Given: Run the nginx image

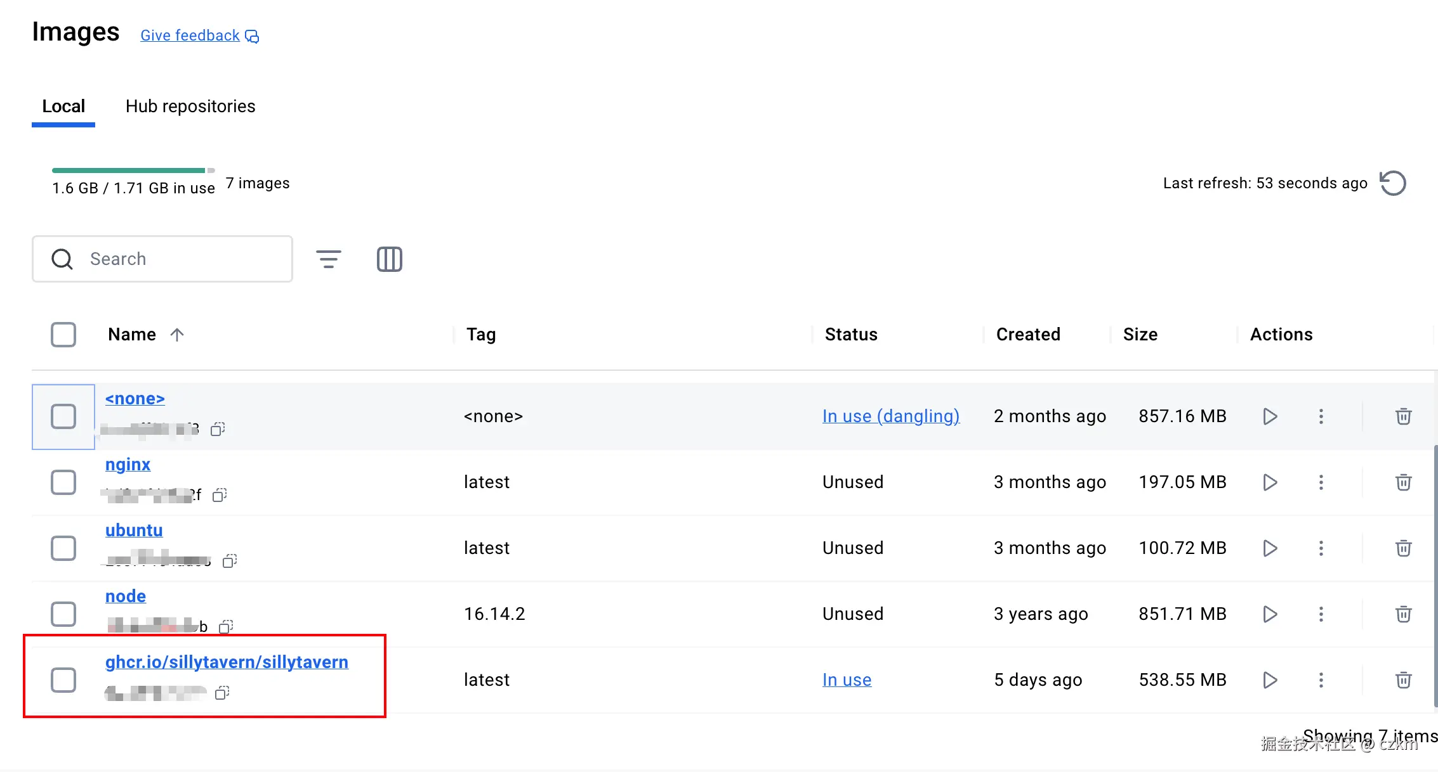Looking at the screenshot, I should pyautogui.click(x=1270, y=482).
